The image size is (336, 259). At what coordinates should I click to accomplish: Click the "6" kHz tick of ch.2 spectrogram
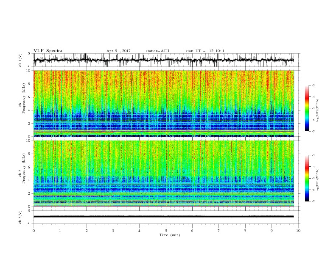click(30, 167)
